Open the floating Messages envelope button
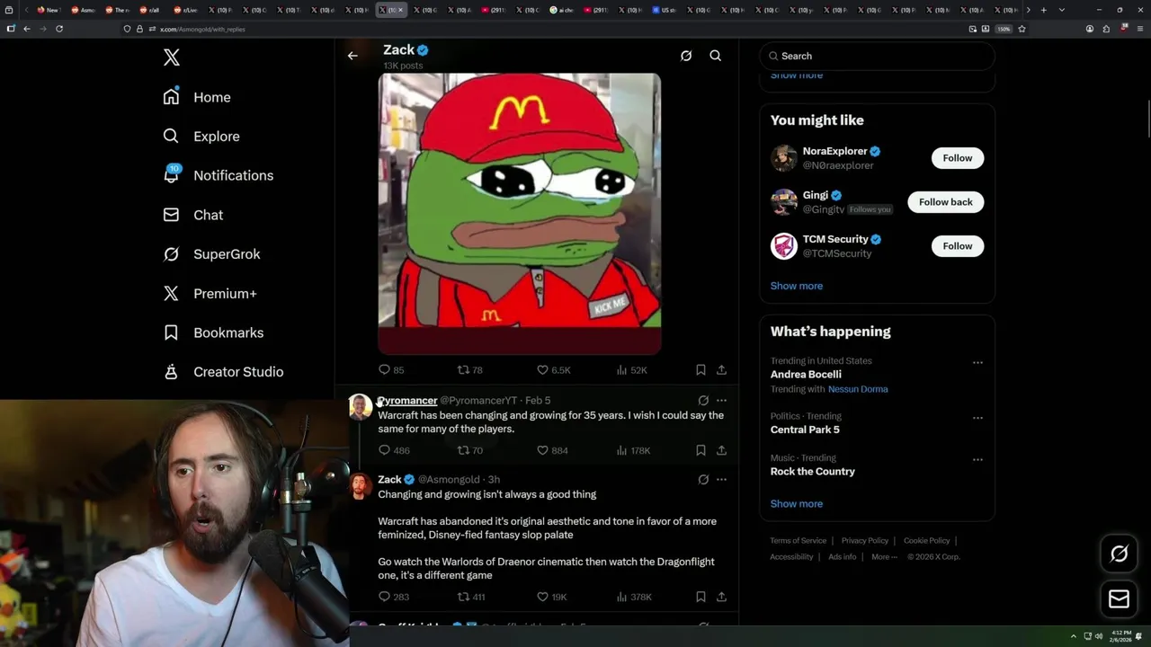 [x=1120, y=598]
